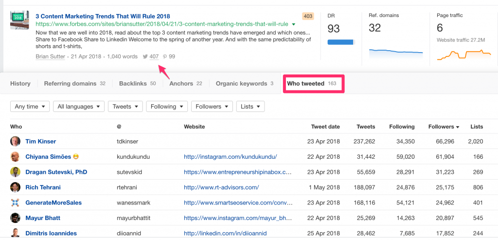498x240 pixels.
Task: Click Tim Kinser's avatar
Action: tap(15, 142)
